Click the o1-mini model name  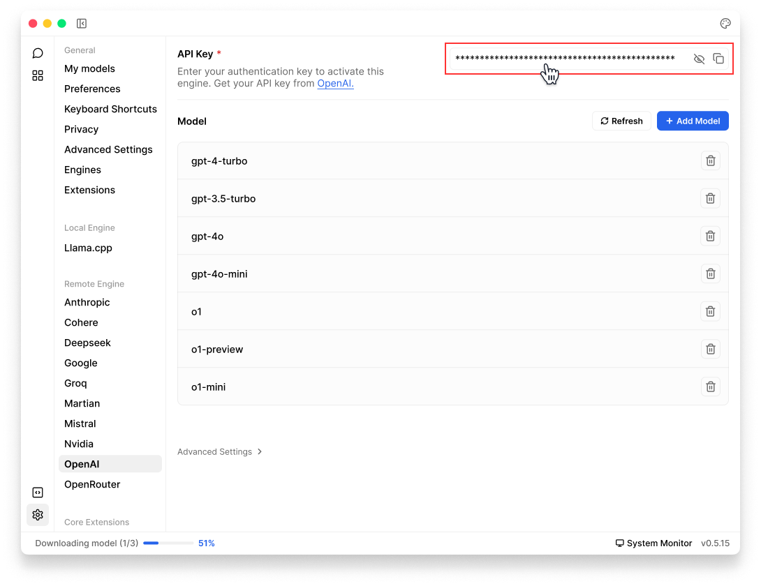click(208, 387)
